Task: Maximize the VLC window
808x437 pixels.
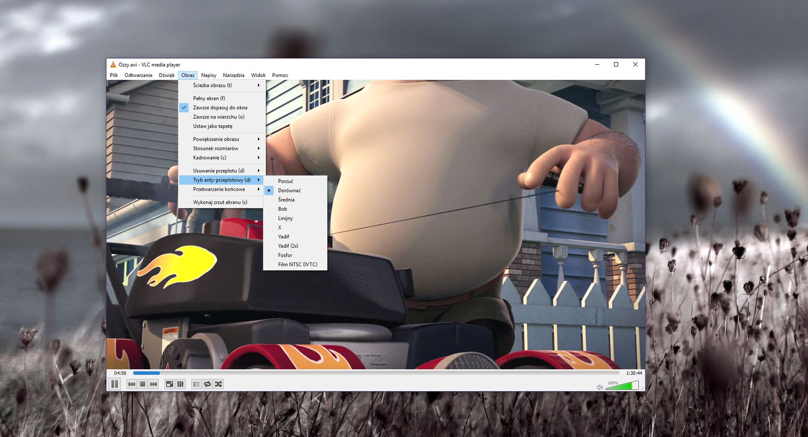Action: tap(616, 64)
